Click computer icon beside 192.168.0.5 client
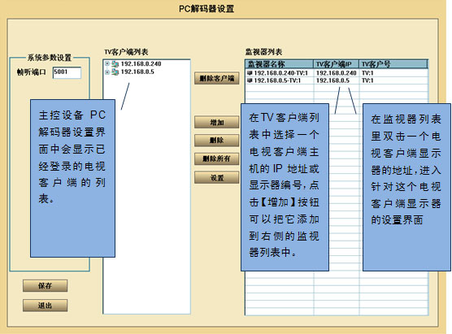This screenshot has width=452, height=334. click(x=115, y=72)
